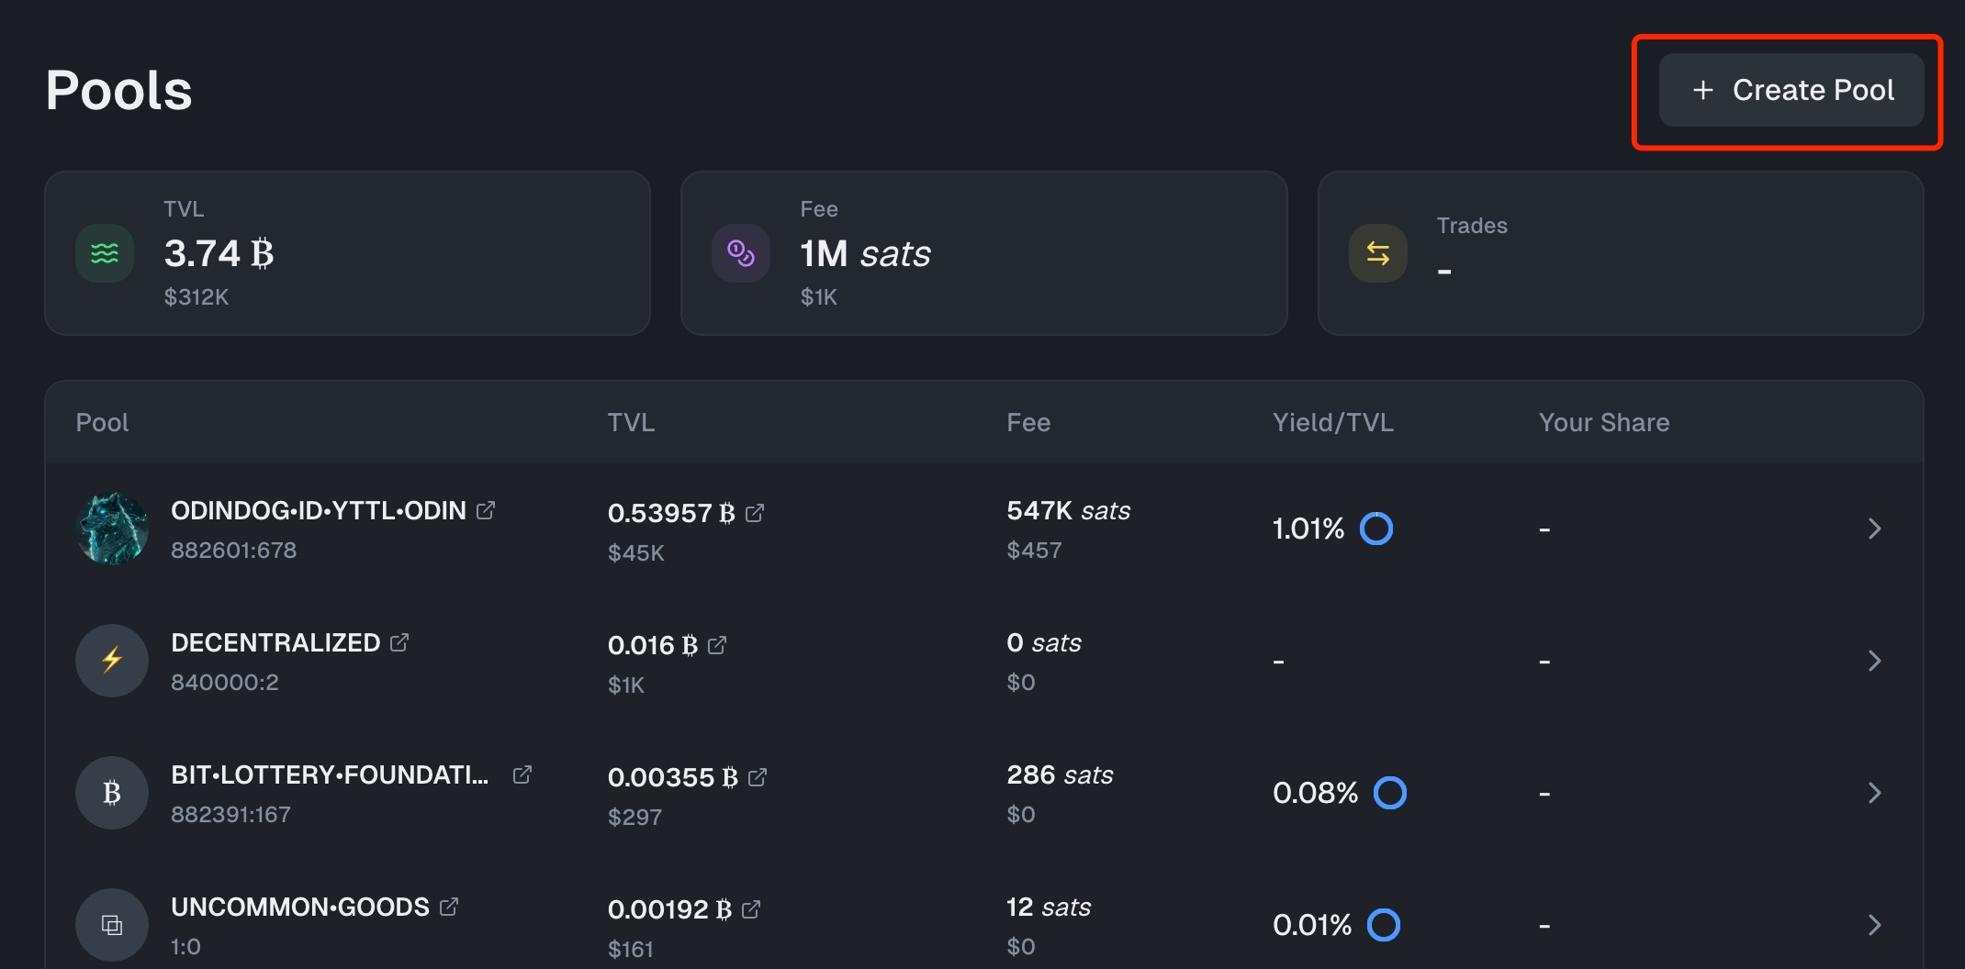Click the lightning bolt DECENTRALIZED pool icon
Viewport: 1965px width, 969px height.
click(x=112, y=661)
